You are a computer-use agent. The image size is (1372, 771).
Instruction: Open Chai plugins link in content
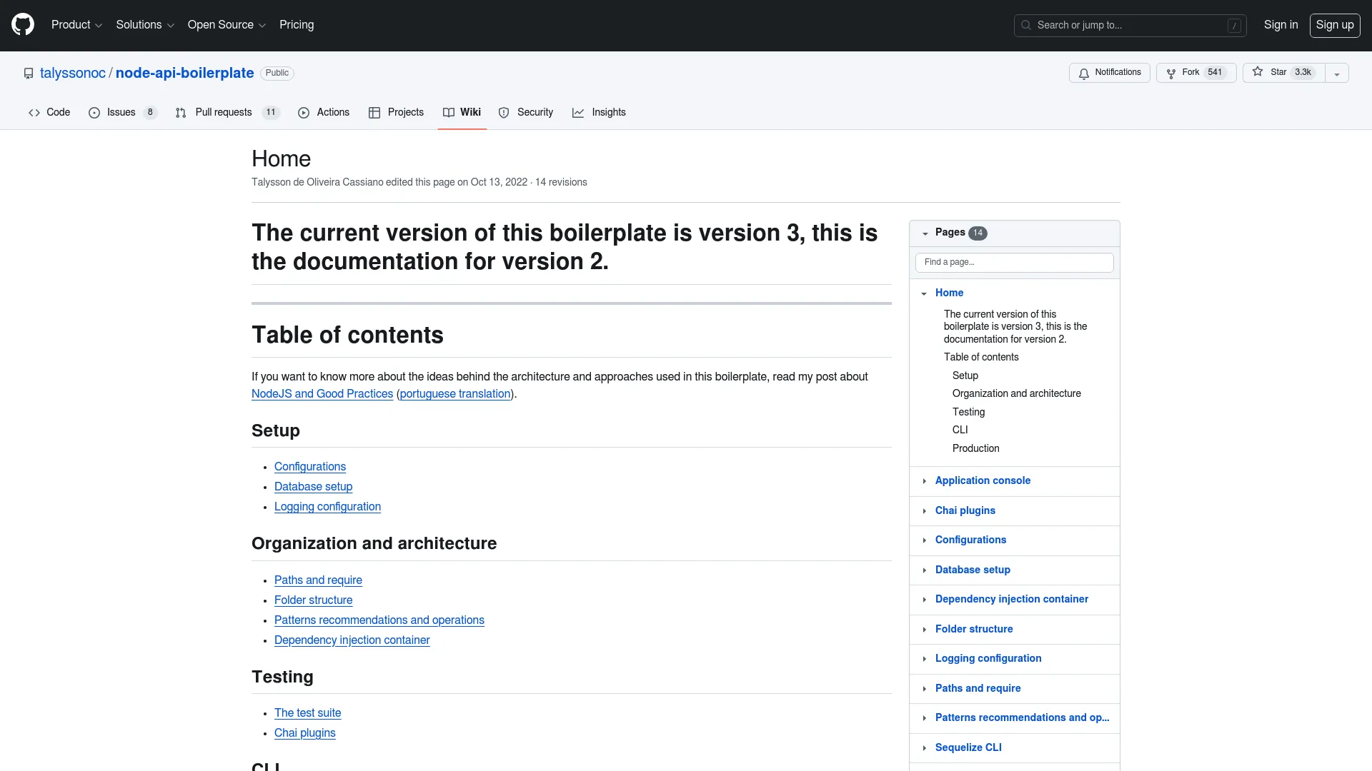pyautogui.click(x=304, y=733)
